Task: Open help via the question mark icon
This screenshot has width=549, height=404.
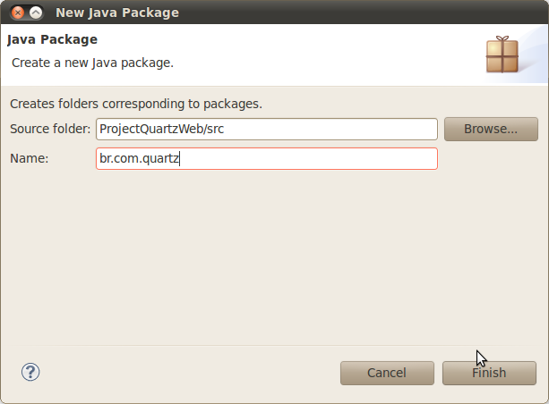Action: click(x=30, y=372)
